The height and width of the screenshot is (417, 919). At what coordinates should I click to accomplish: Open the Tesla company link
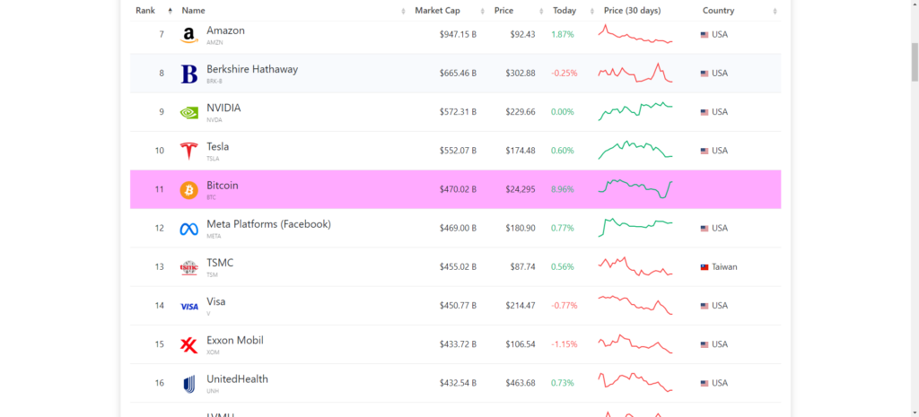[x=217, y=146]
